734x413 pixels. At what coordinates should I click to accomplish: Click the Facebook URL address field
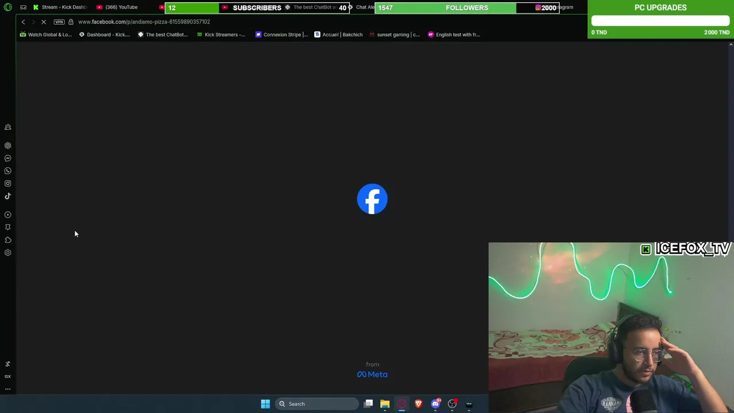144,22
